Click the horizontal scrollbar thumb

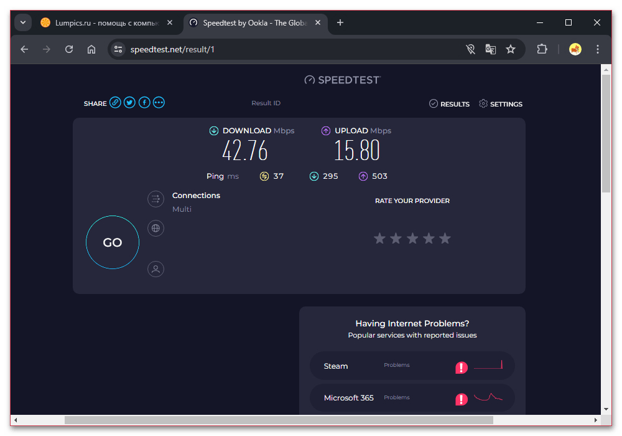point(279,420)
